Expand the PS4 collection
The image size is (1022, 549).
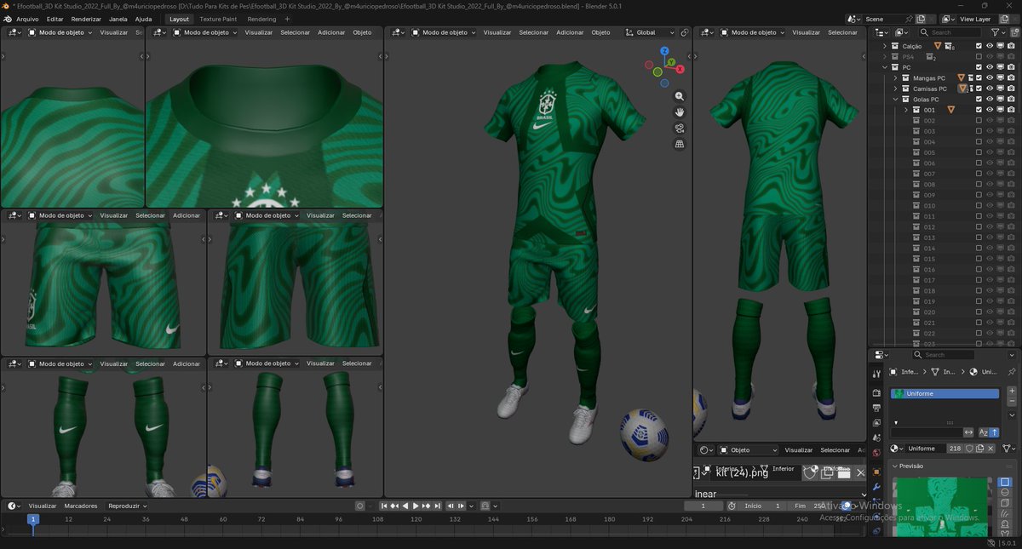coord(885,56)
